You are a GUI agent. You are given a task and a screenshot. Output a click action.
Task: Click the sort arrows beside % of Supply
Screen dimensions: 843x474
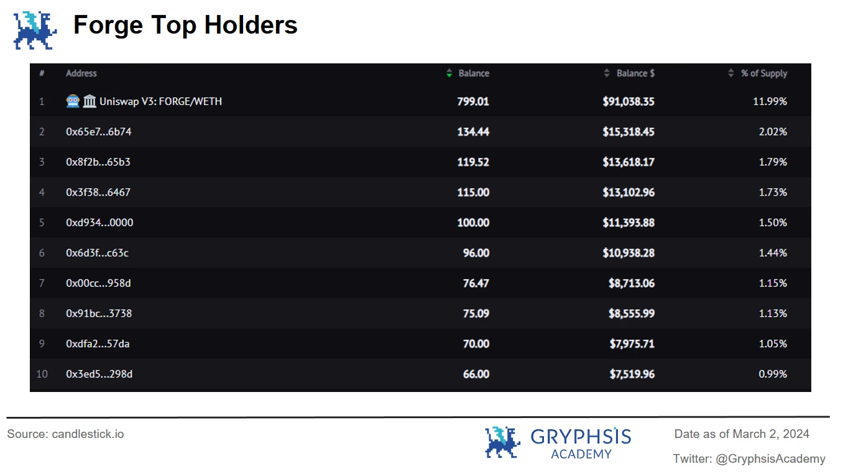[x=731, y=73]
